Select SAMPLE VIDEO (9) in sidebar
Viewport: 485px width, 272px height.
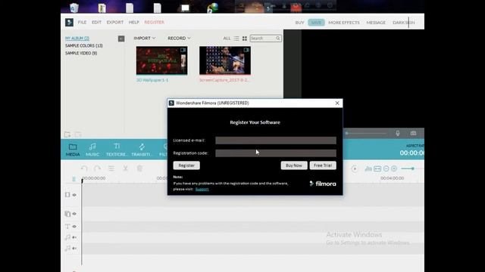81,53
